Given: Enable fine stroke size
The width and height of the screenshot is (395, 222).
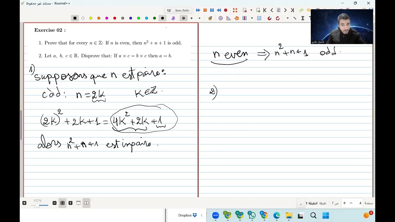Looking at the screenshot, I should pos(199,18).
